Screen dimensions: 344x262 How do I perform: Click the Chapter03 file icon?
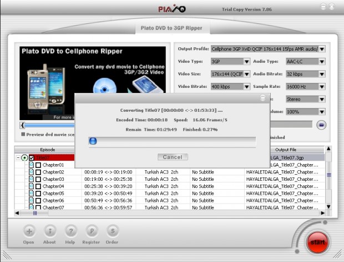(x=32, y=179)
